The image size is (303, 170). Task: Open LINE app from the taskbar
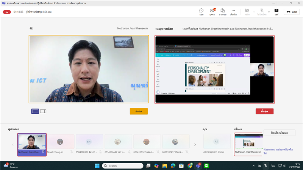207,165
